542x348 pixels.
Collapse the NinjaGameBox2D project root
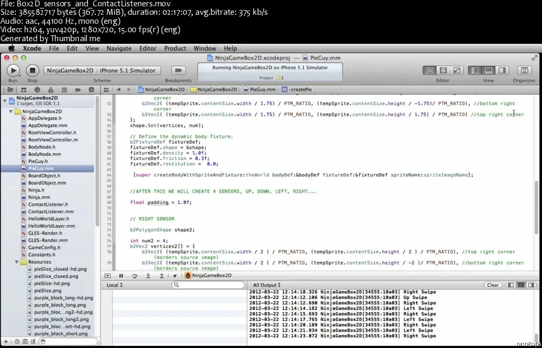[x=5, y=101]
